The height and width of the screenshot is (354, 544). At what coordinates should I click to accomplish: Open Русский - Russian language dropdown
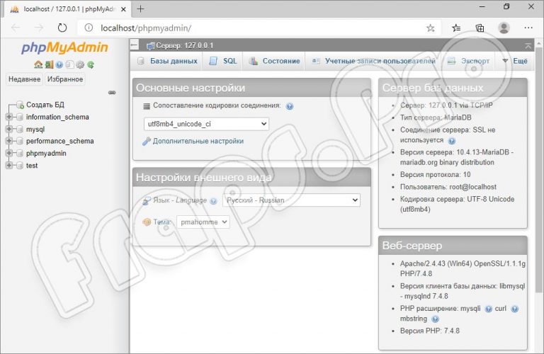tap(291, 200)
